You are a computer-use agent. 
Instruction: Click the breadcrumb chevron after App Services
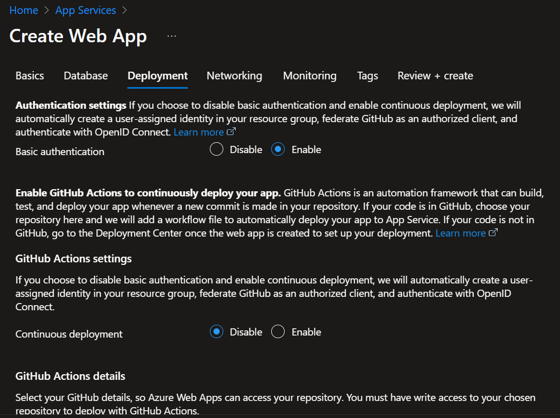[124, 10]
